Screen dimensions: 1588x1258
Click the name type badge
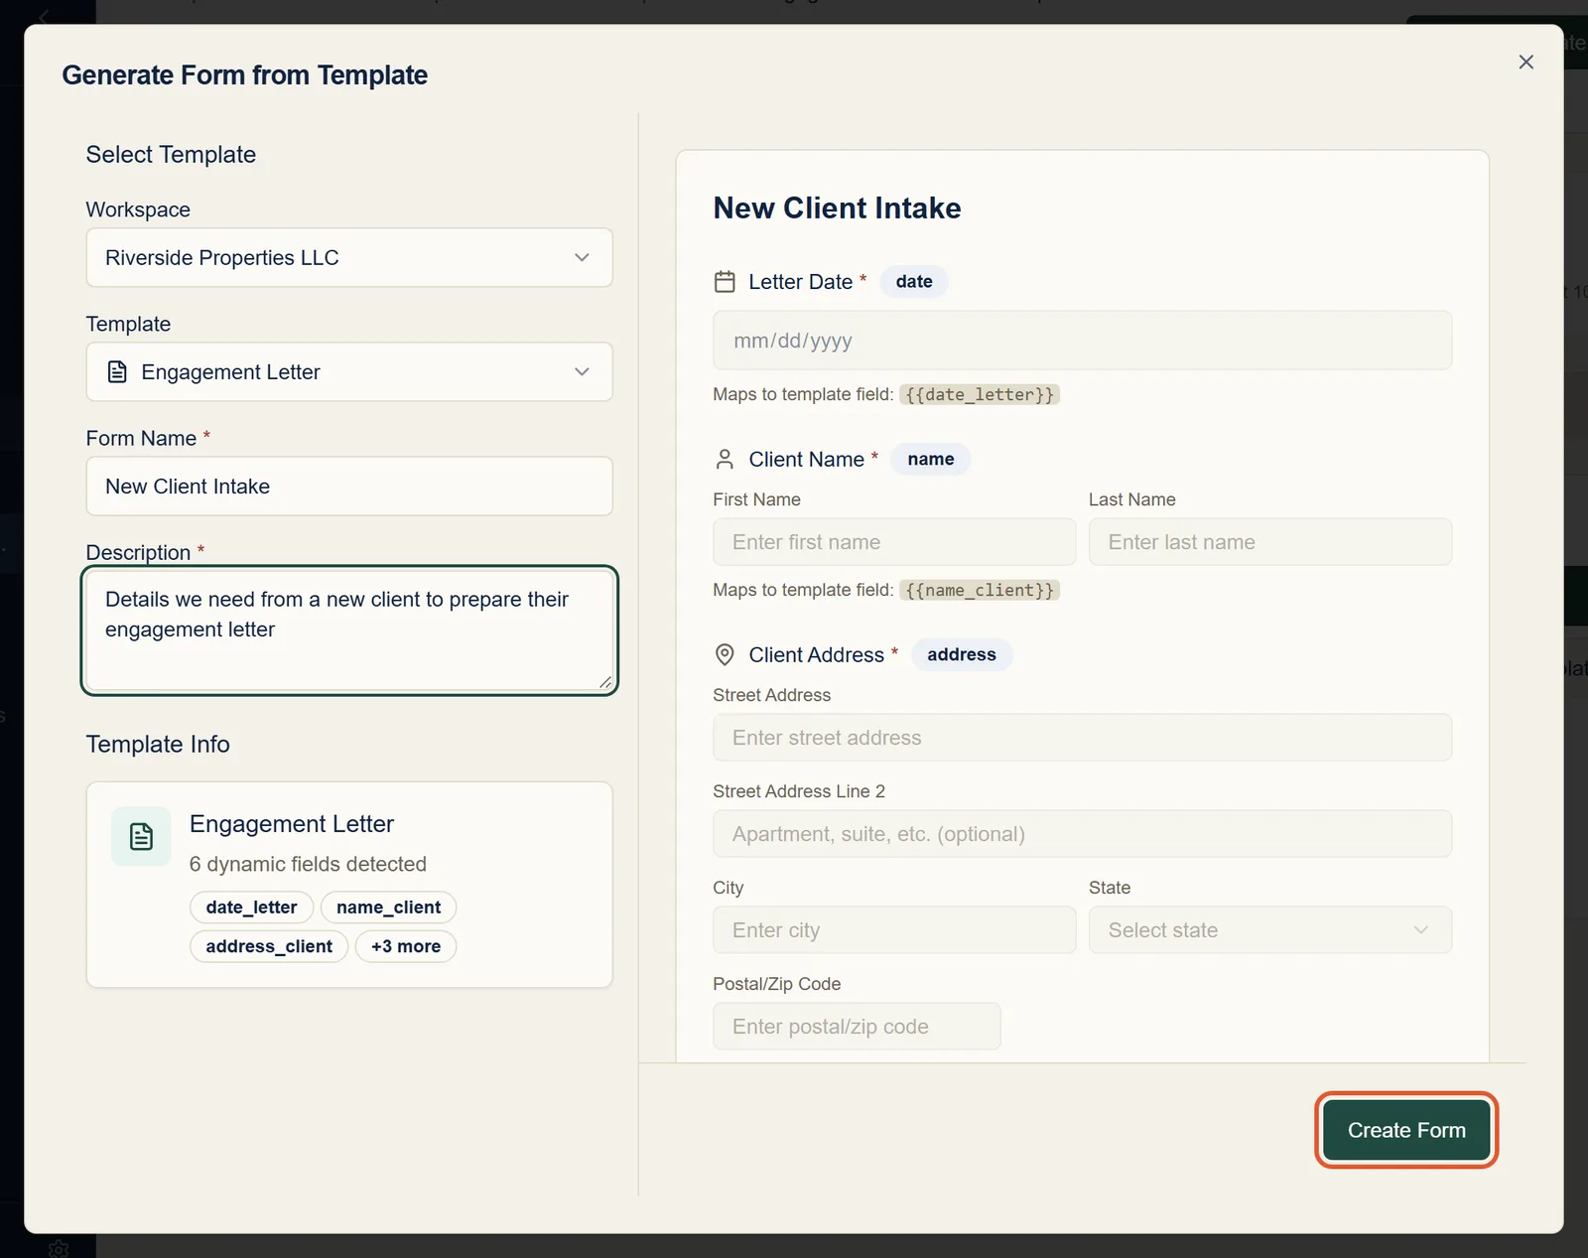tap(930, 460)
